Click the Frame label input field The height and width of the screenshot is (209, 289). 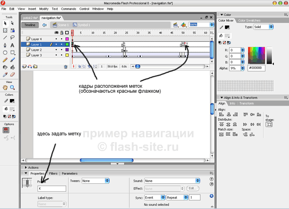pyautogui.click(x=52, y=188)
